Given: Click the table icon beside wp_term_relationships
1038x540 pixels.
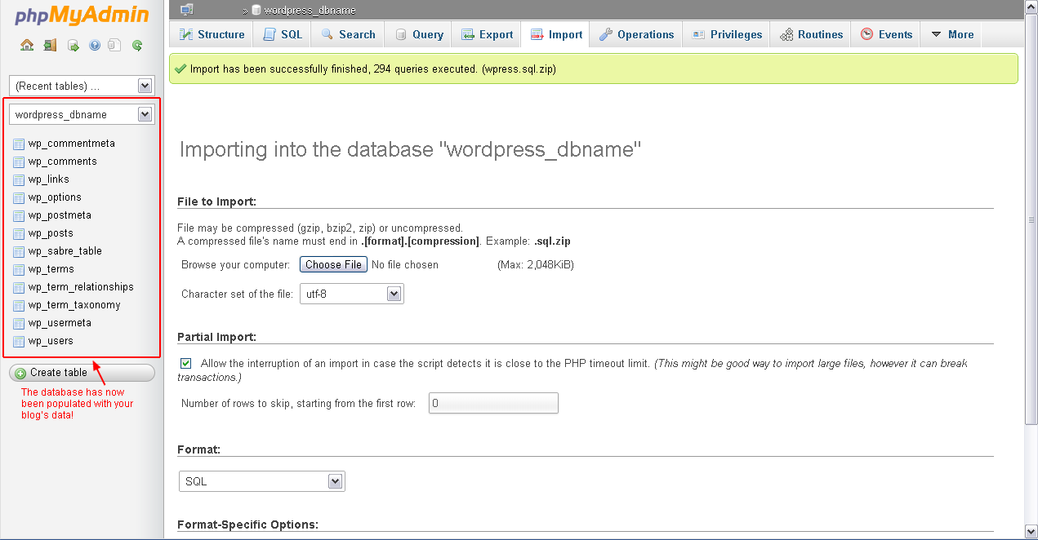Looking at the screenshot, I should pyautogui.click(x=19, y=287).
